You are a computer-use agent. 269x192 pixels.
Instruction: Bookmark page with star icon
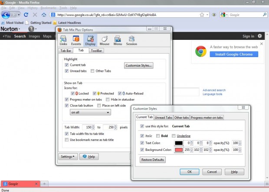[x=202, y=15]
